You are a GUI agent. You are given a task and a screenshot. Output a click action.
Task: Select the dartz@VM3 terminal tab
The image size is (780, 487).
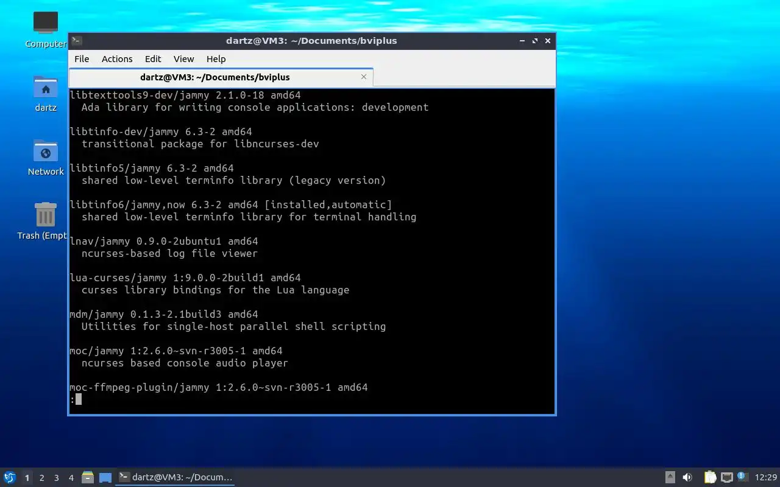point(214,77)
